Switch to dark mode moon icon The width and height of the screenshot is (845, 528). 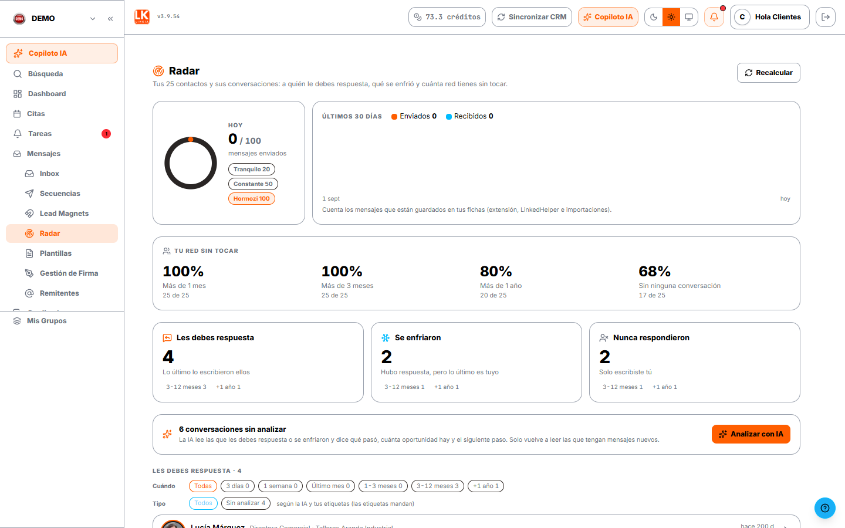tap(654, 17)
